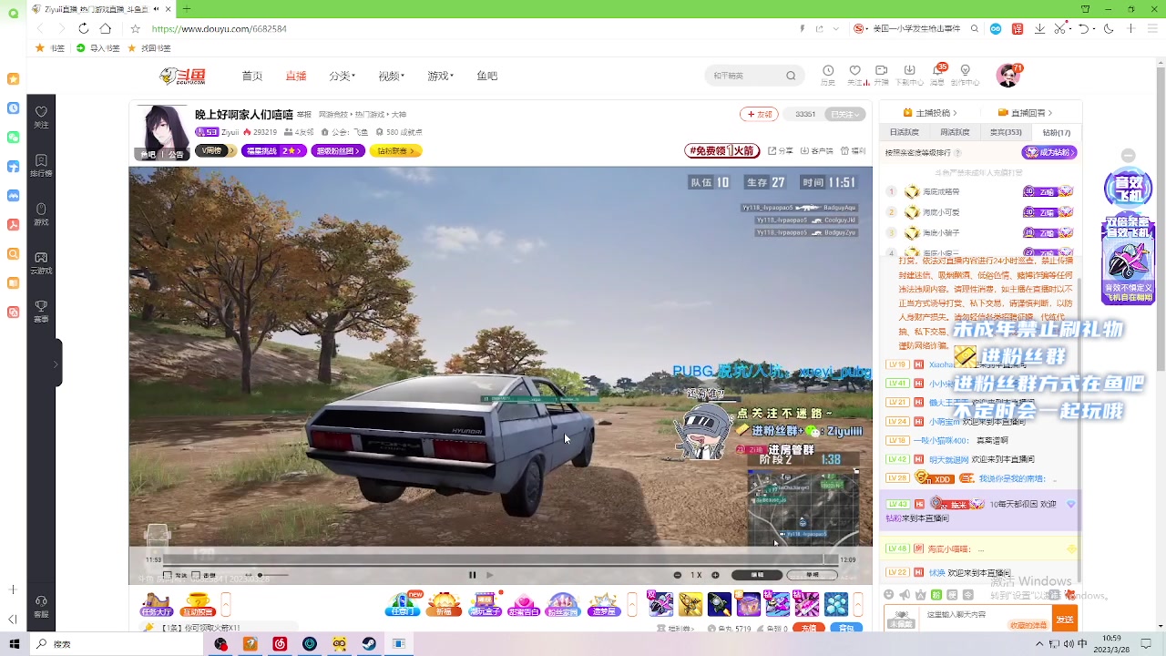Open the 关注 heart icon in header

854,73
